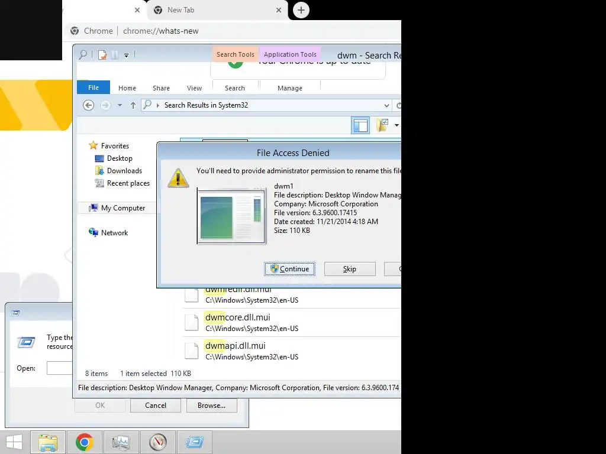The image size is (606, 454).
Task: Open Desktop in navigation pane
Action: [120, 158]
